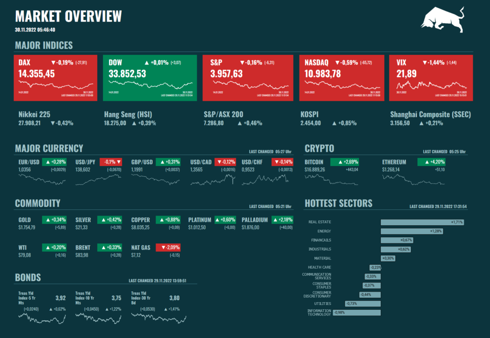This screenshot has height=338, width=490.
Task: Click the WTI +0,20% change badge
Action: (54, 248)
